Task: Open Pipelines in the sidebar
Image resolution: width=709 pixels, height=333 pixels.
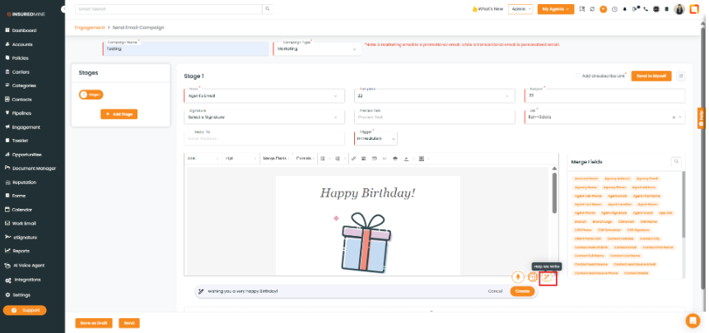Action: [x=22, y=112]
